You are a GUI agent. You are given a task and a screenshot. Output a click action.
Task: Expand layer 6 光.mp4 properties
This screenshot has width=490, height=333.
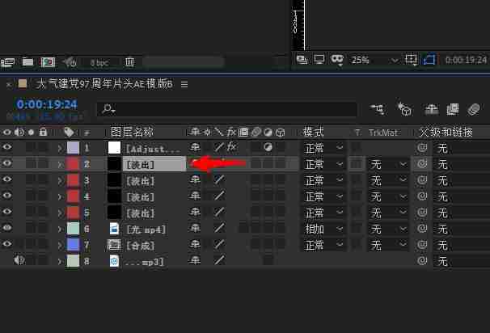[60, 230]
